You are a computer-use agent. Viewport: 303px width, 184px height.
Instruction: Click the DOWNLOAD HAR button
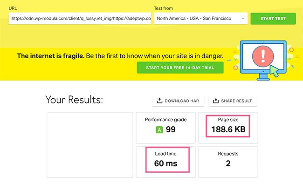178,101
